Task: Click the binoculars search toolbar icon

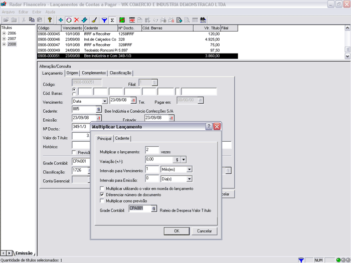Action: pyautogui.click(x=203, y=20)
